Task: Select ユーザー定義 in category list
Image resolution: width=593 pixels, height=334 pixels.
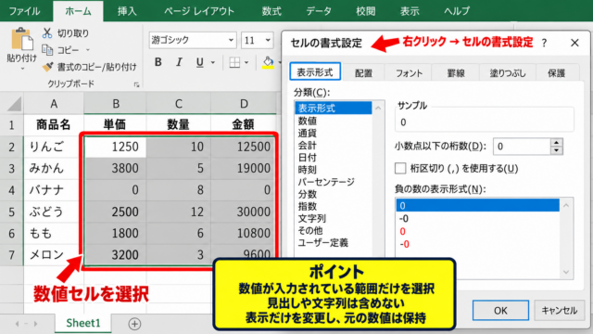Action: [323, 243]
